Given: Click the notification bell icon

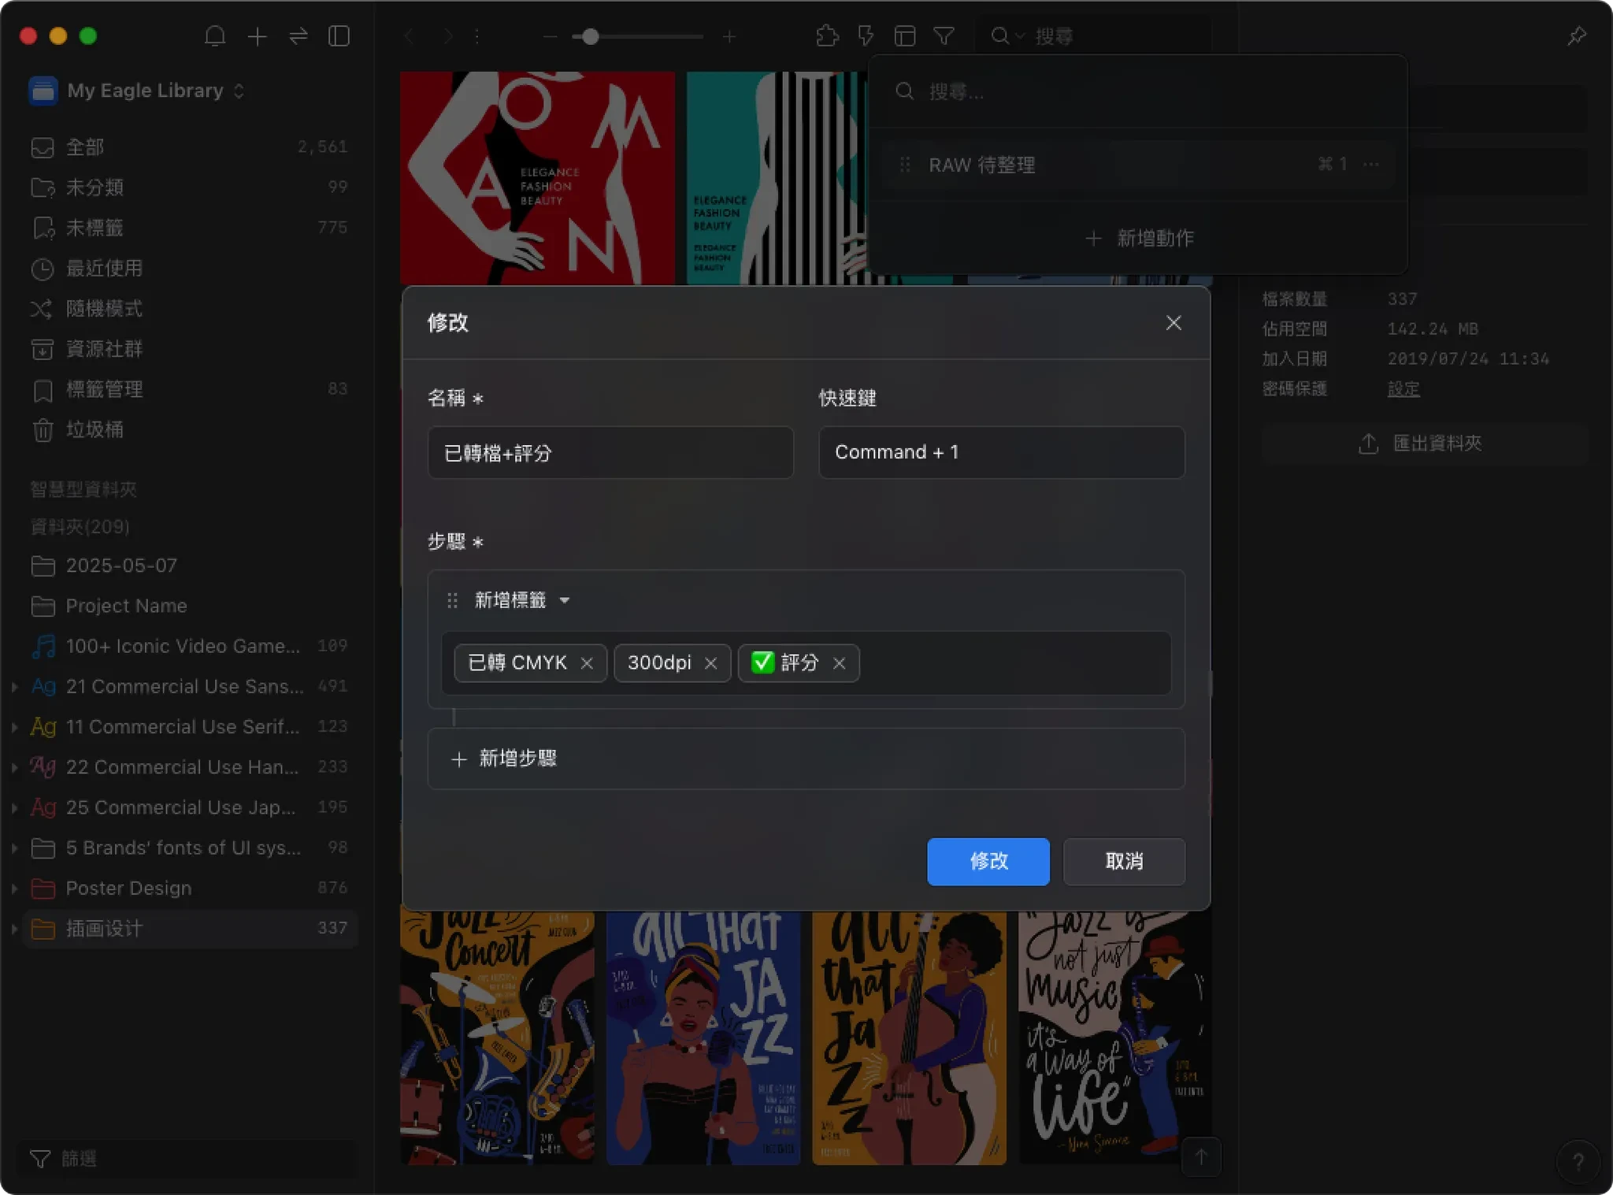Looking at the screenshot, I should 215,36.
